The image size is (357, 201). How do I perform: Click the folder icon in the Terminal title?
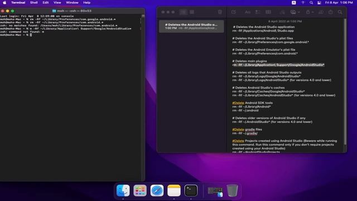[x=54, y=11]
